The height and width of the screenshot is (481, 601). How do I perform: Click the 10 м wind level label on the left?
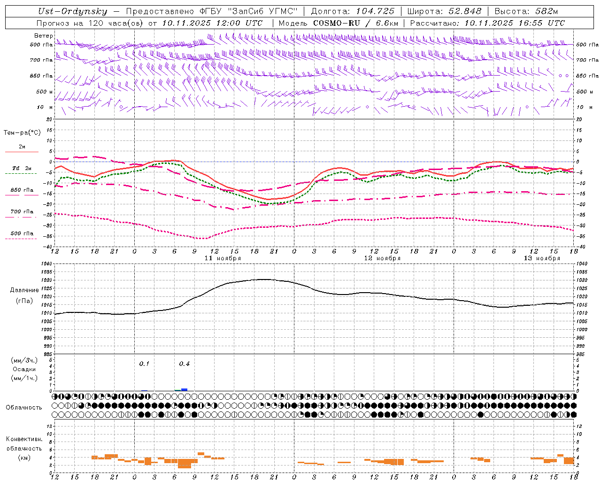pos(45,107)
